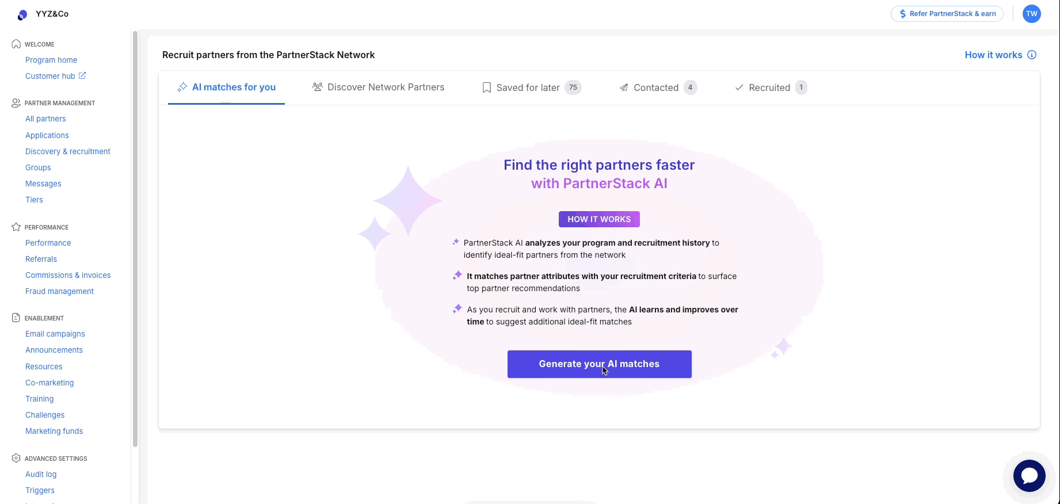The height and width of the screenshot is (504, 1060).
Task: Open the Contacted tab
Action: point(658,87)
